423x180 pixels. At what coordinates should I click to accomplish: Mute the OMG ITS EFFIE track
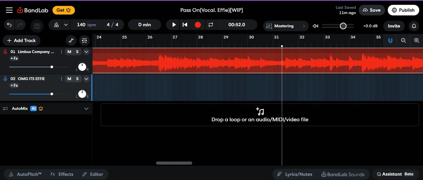tap(69, 79)
